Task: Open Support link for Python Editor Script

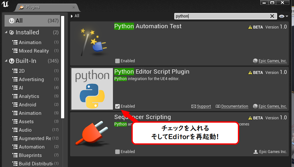Action: (x=204, y=106)
